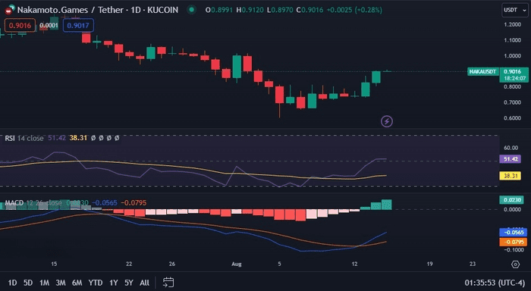Click the blue buy price 0.9017 button

click(x=78, y=25)
